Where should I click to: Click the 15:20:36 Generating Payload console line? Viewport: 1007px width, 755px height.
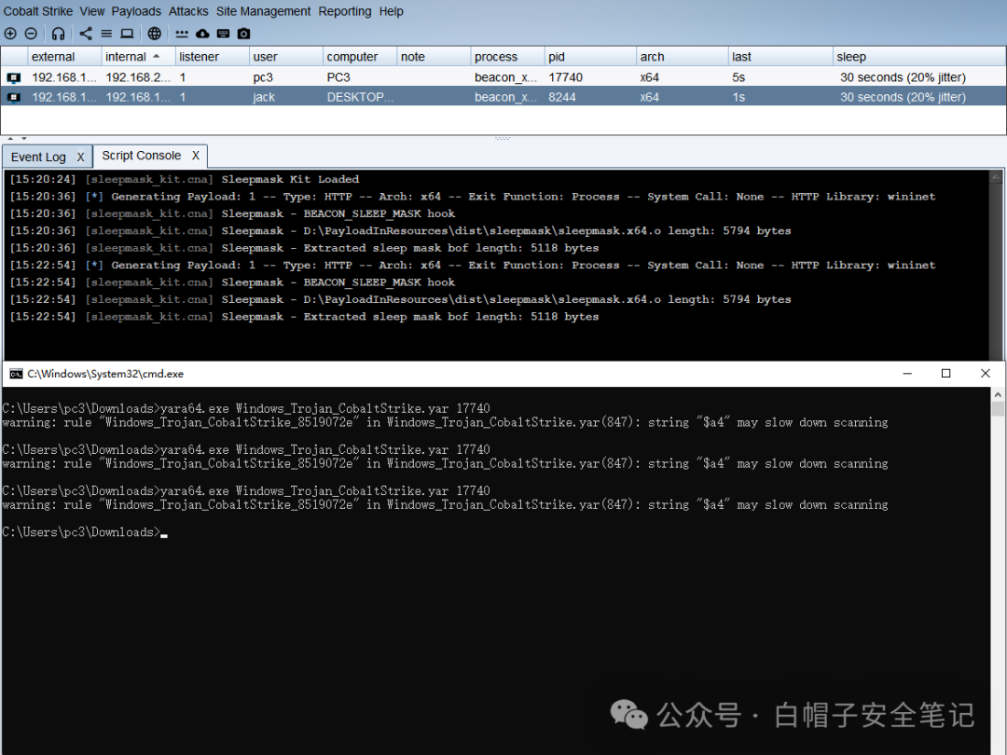tap(473, 197)
